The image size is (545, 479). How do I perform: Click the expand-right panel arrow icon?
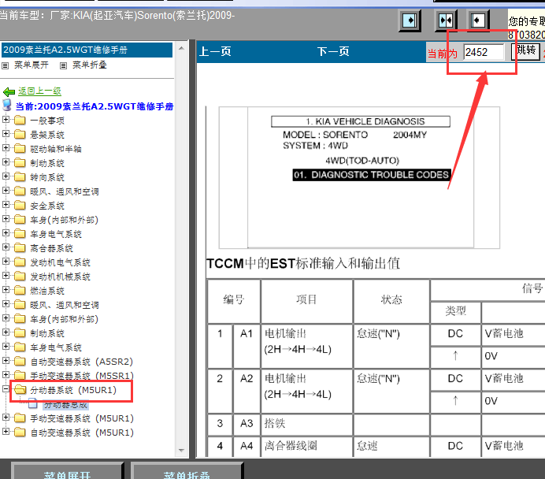[410, 20]
